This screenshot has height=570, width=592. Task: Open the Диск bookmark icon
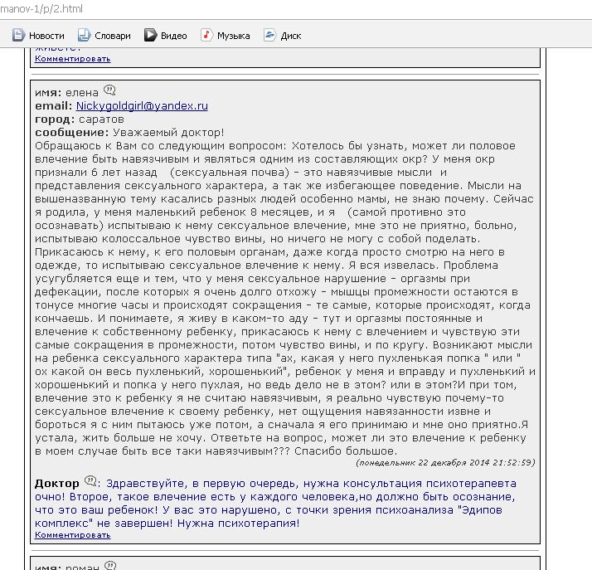tap(269, 35)
